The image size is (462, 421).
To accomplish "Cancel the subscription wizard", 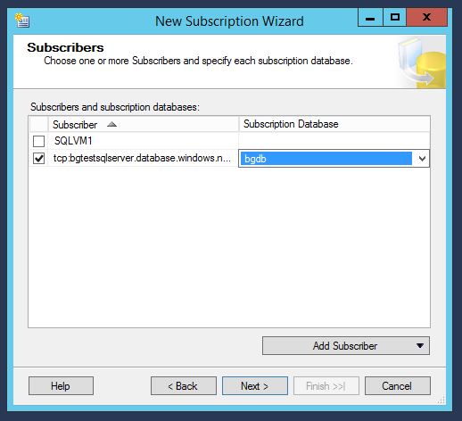I will click(398, 386).
